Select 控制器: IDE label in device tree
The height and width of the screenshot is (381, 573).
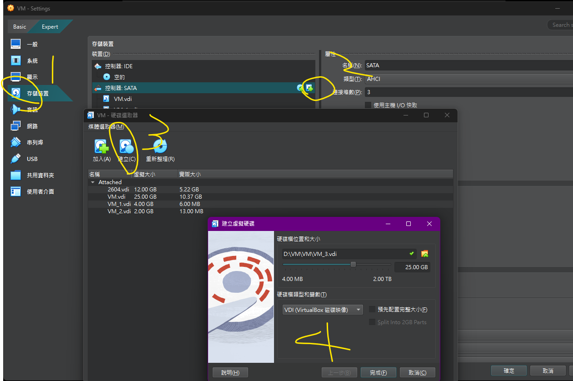coord(119,66)
